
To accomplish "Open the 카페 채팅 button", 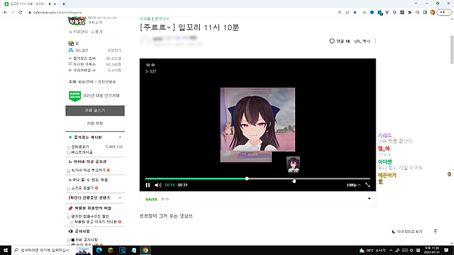I will [95, 123].
